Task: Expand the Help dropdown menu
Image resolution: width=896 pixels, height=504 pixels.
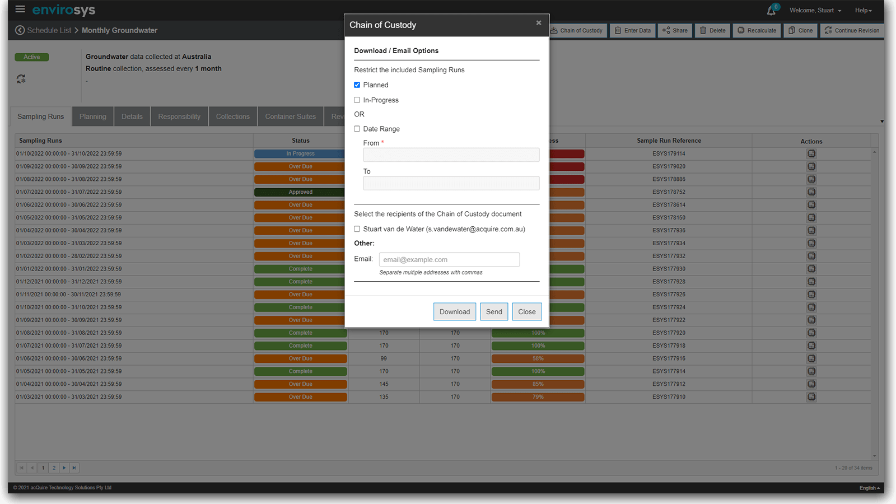Action: (863, 11)
